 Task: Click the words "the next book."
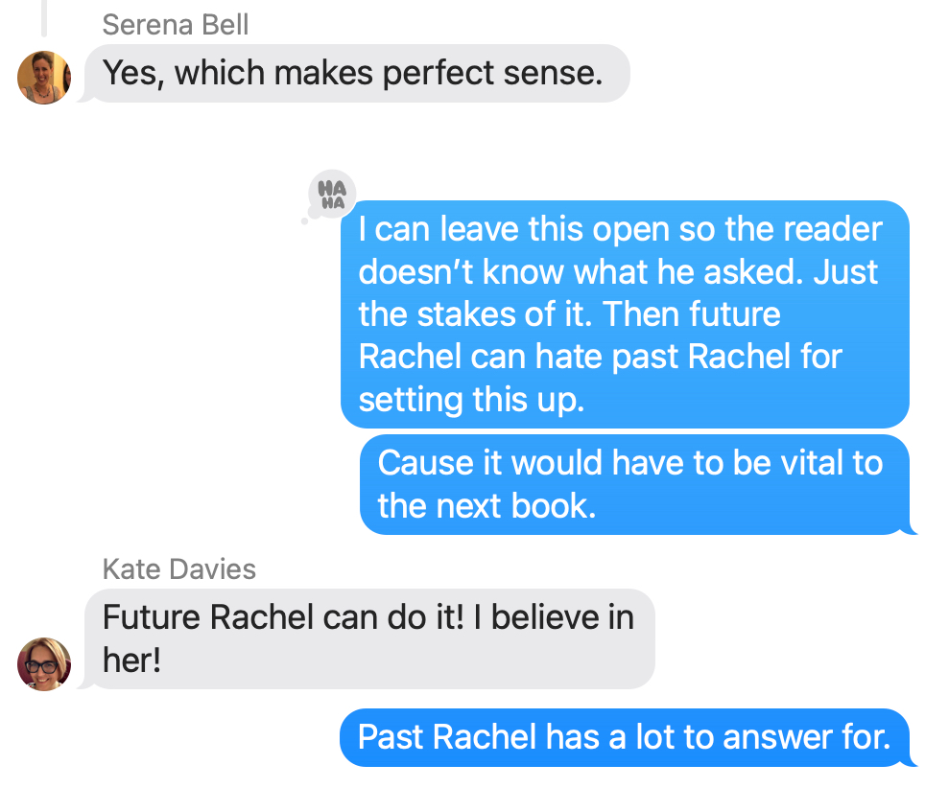coord(486,506)
